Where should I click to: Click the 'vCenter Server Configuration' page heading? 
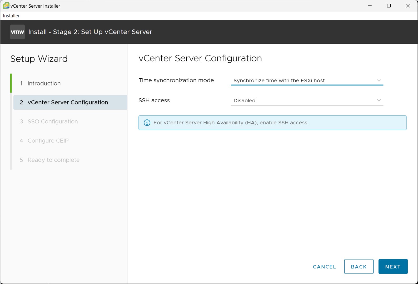point(200,58)
